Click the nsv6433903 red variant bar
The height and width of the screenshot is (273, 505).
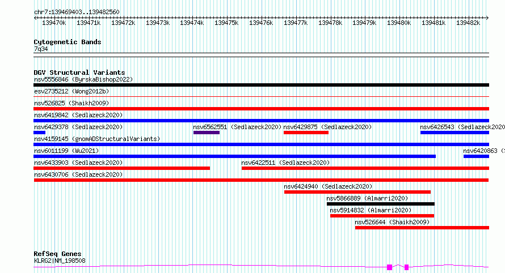click(x=122, y=168)
